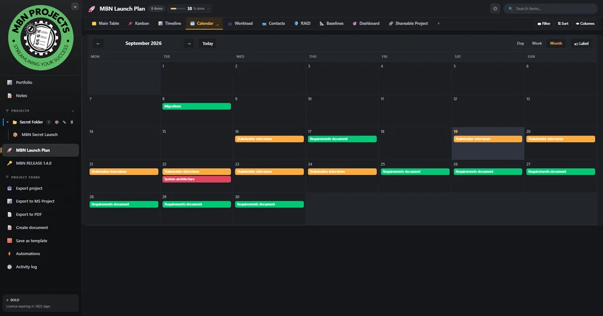603x316 pixels.
Task: Open the Migrations event on September 8
Action: (x=197, y=106)
